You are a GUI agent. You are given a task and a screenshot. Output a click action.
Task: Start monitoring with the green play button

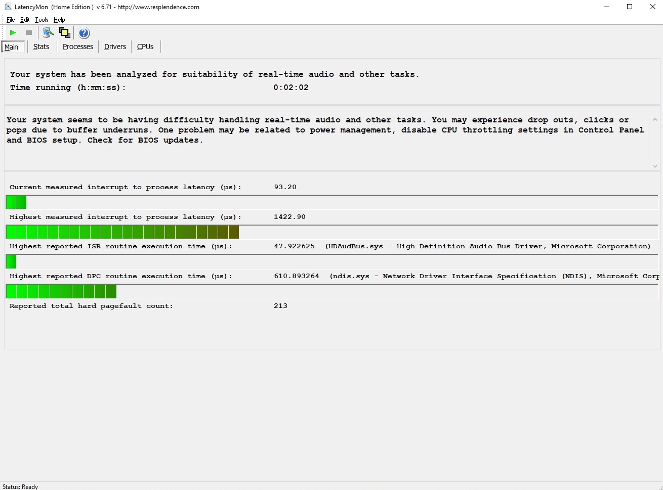13,33
